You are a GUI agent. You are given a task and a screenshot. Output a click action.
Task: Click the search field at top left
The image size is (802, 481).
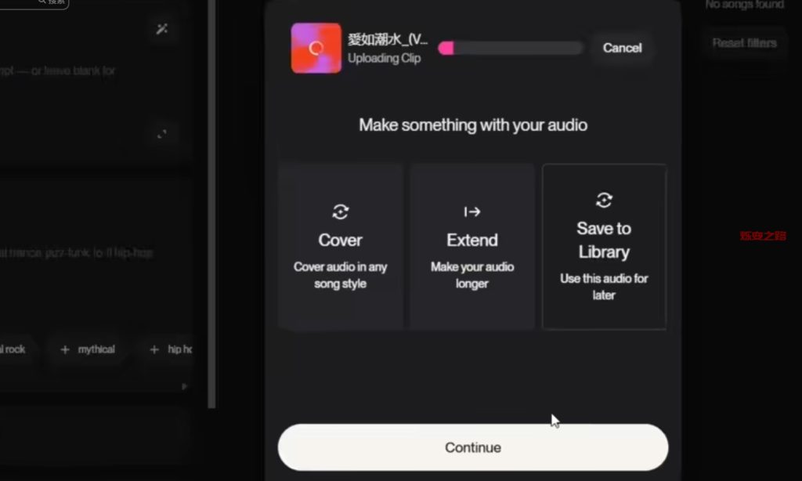pyautogui.click(x=34, y=3)
